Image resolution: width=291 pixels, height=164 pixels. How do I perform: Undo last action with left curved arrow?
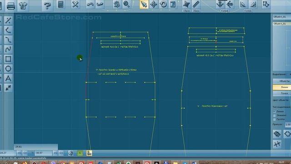pos(90,4)
